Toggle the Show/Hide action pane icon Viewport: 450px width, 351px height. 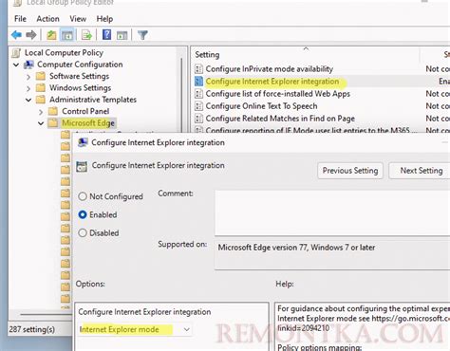(x=122, y=35)
